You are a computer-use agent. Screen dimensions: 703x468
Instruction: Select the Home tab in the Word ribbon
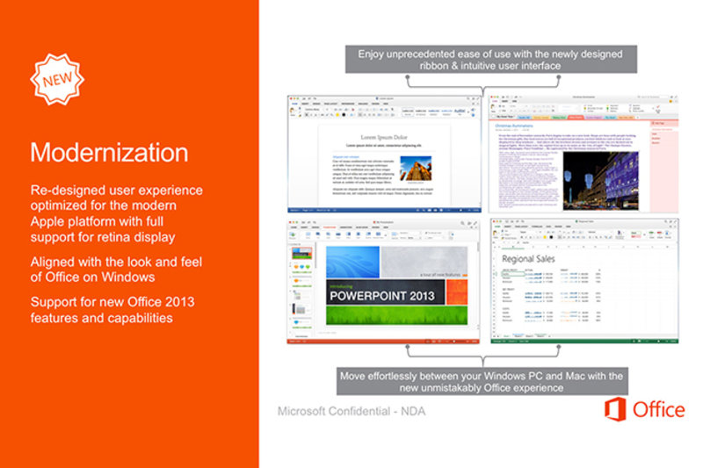coord(295,103)
